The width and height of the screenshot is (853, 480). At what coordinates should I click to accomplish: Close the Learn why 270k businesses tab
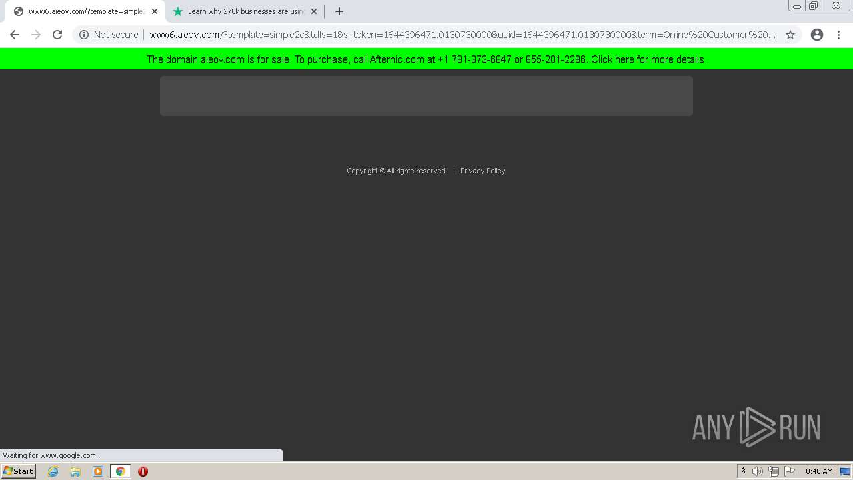point(314,11)
